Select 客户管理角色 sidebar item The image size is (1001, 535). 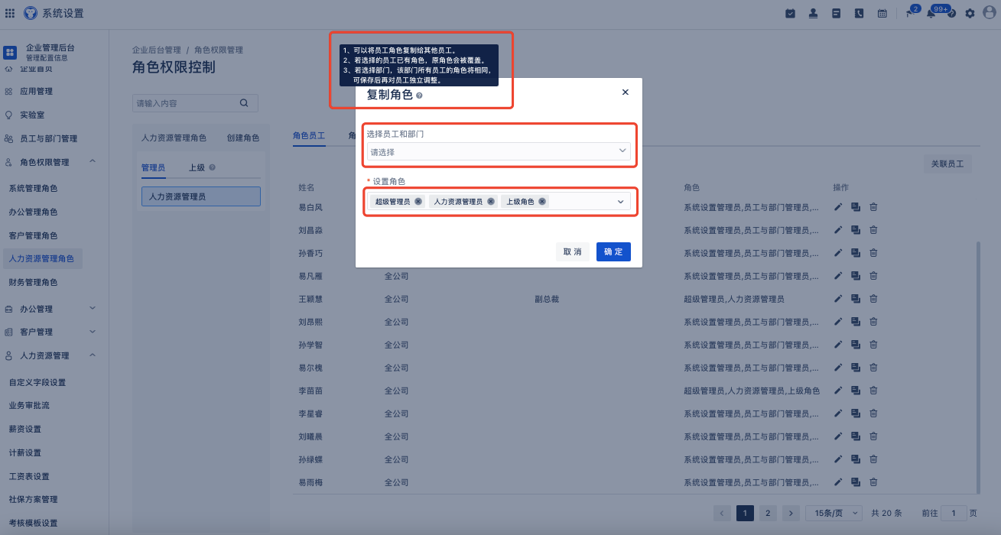(x=33, y=235)
